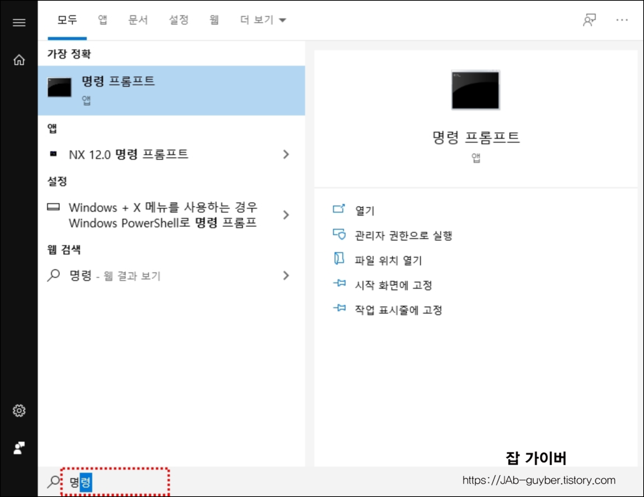The width and height of the screenshot is (644, 497).
Task: Choose 시작 화면에 고정
Action: click(393, 285)
